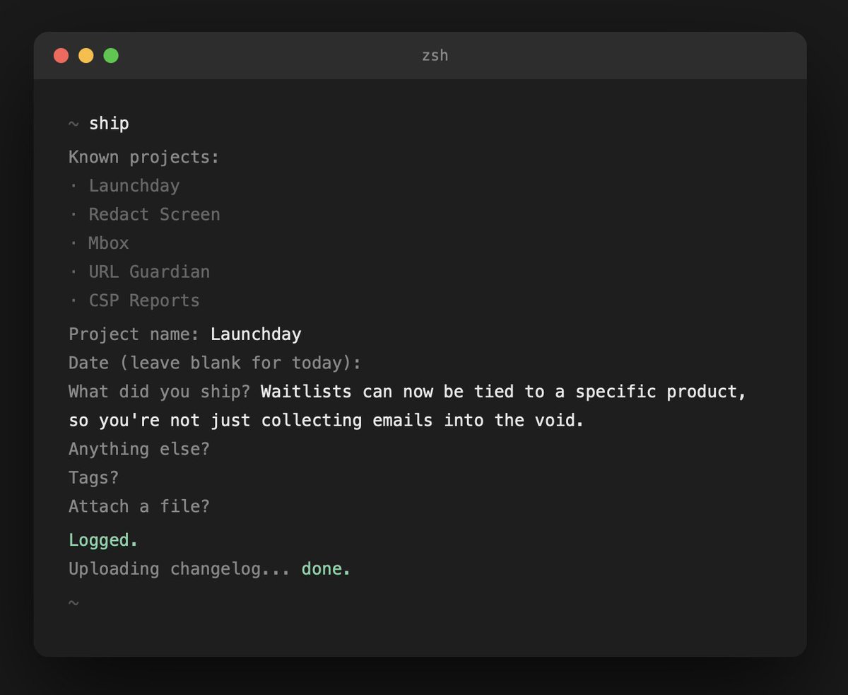Screen dimensions: 848x695
Task: Click the zsh window title
Action: 435,55
